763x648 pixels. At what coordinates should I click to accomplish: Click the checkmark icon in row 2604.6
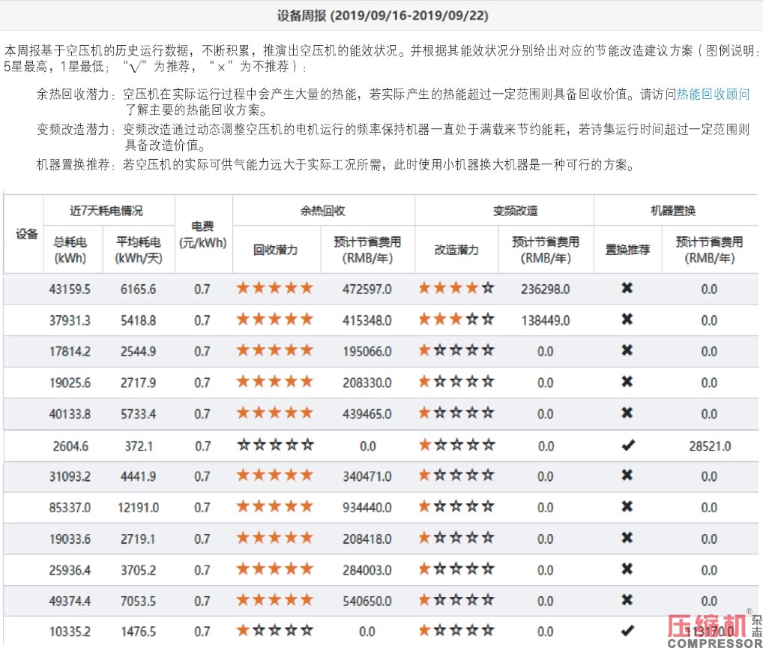[x=628, y=445]
